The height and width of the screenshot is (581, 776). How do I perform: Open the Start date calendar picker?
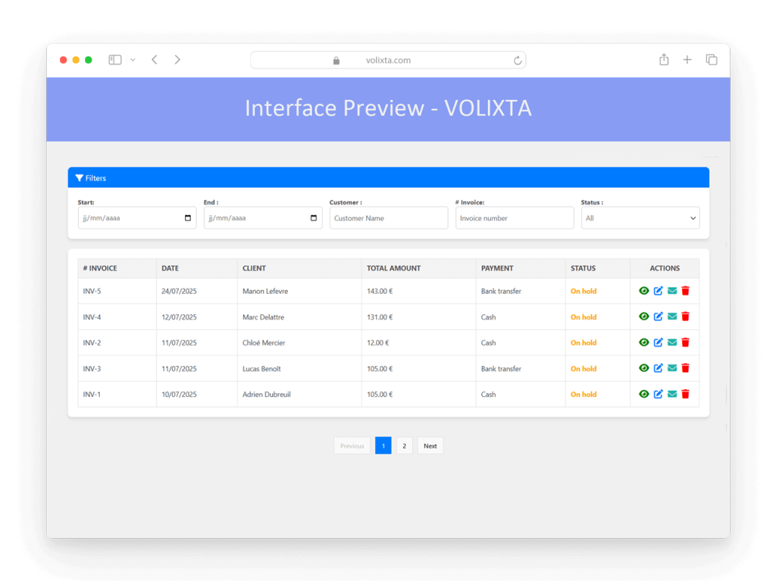coord(188,218)
